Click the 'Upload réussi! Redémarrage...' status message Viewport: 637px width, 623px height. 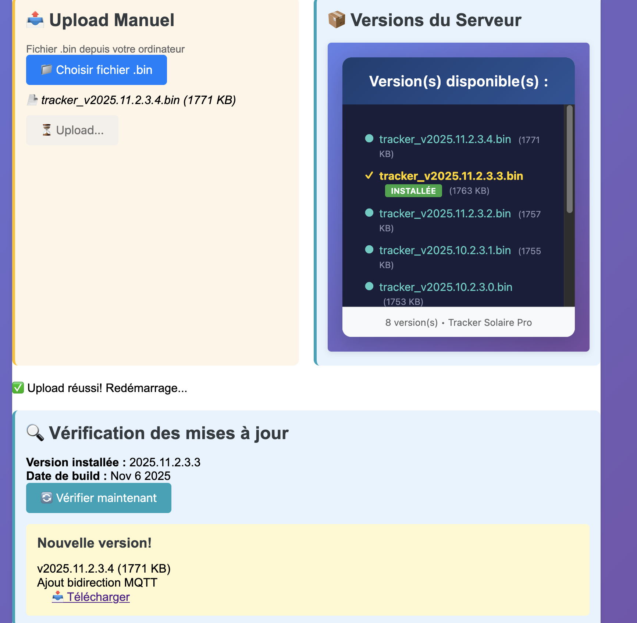click(x=107, y=388)
